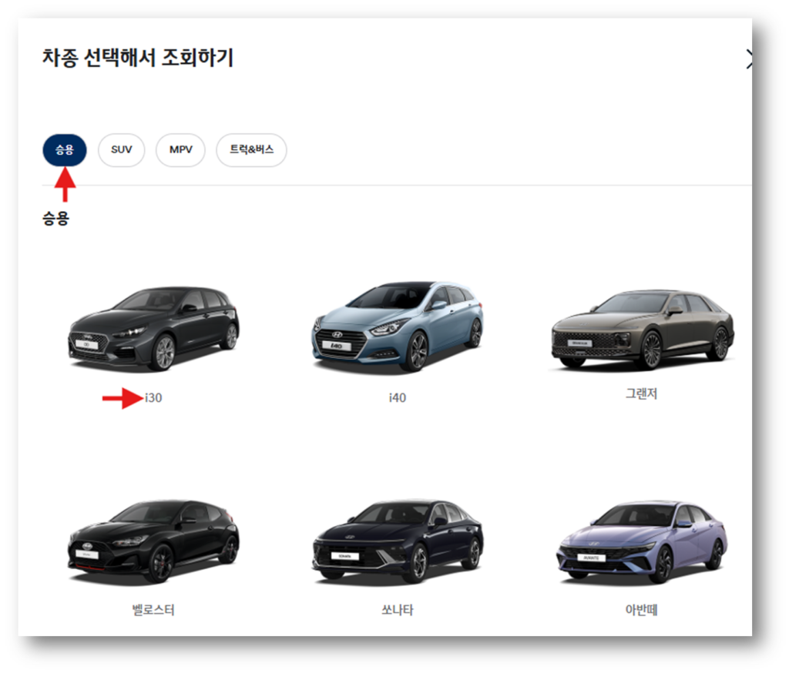Switch to the SUV category
The height and width of the screenshot is (673, 789).
[x=121, y=150]
